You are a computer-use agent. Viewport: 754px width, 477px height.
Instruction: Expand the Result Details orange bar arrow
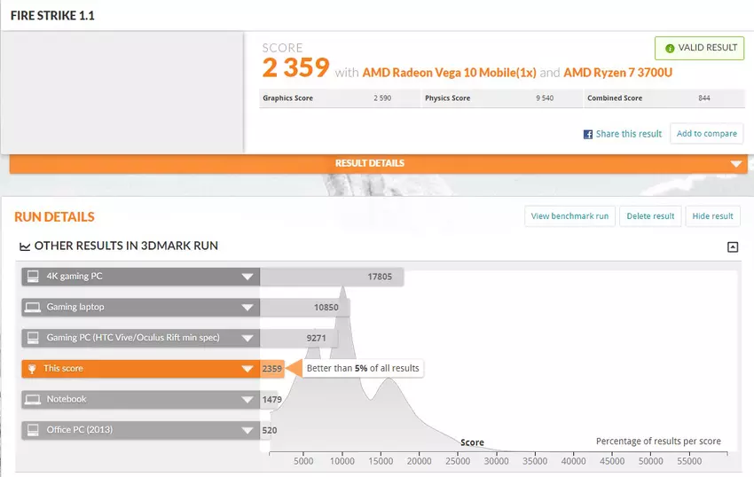(x=734, y=164)
